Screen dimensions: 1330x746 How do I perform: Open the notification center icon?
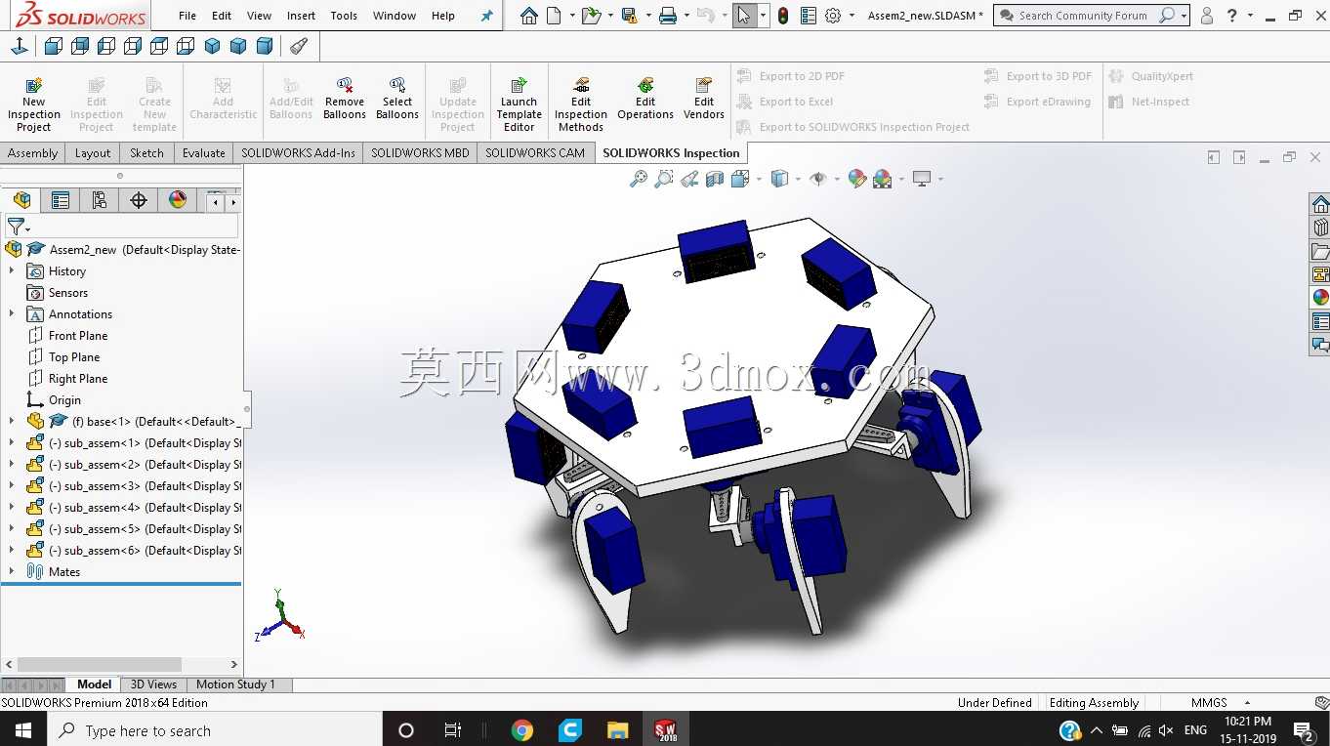pos(1303,730)
